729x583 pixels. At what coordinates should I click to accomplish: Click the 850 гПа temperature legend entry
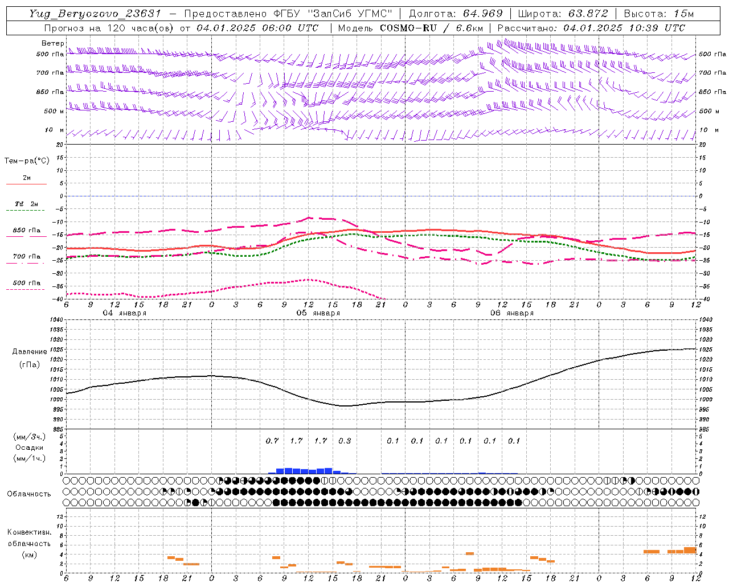pyautogui.click(x=27, y=231)
